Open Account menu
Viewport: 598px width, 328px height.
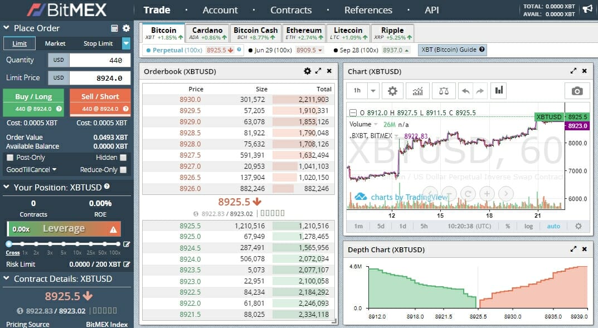click(x=220, y=10)
